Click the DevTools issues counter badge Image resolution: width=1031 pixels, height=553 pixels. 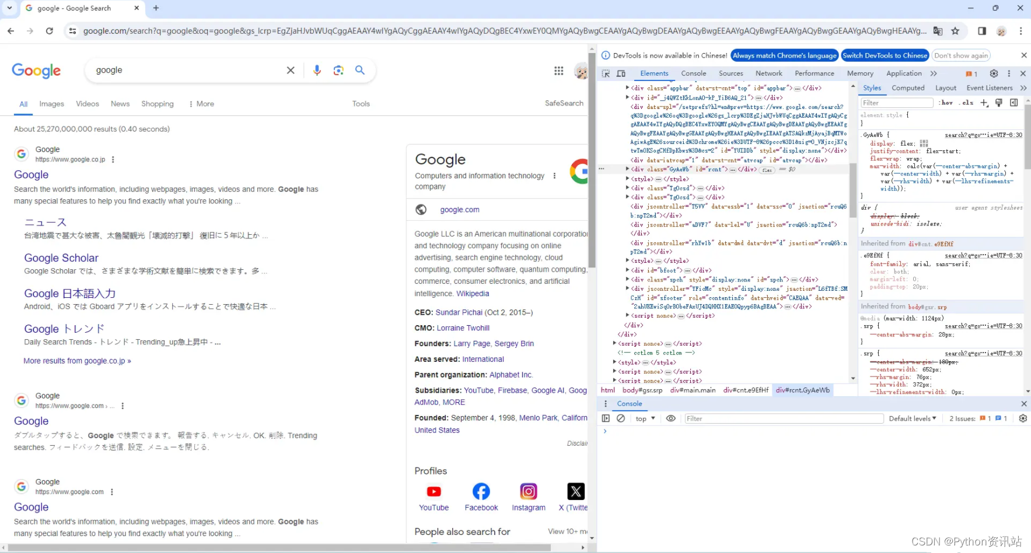(971, 73)
